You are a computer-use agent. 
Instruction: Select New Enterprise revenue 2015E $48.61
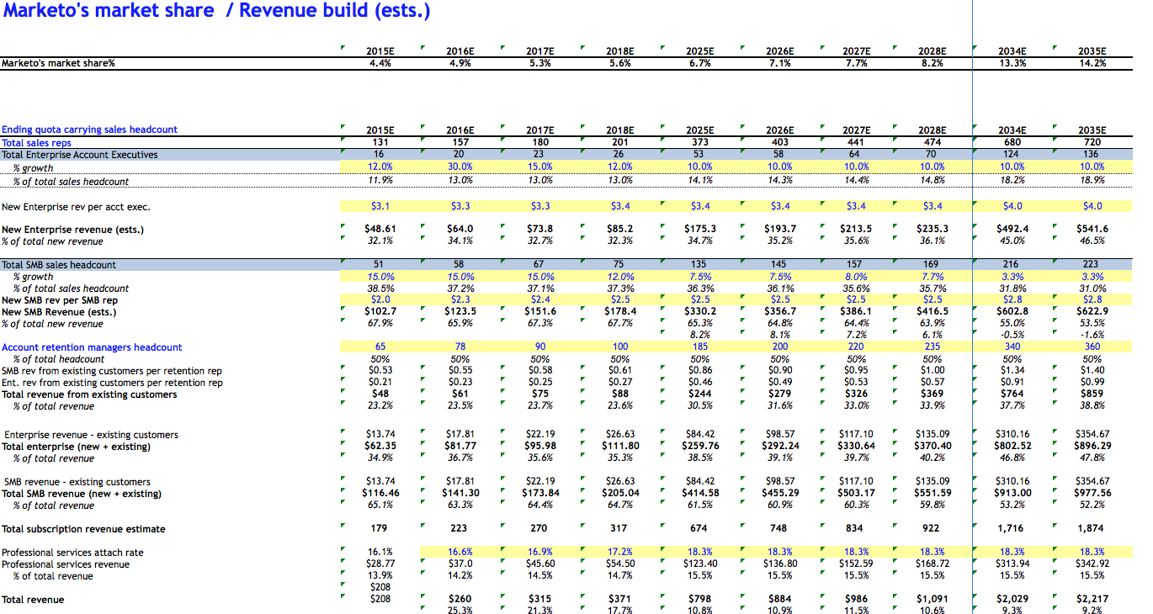tap(380, 229)
